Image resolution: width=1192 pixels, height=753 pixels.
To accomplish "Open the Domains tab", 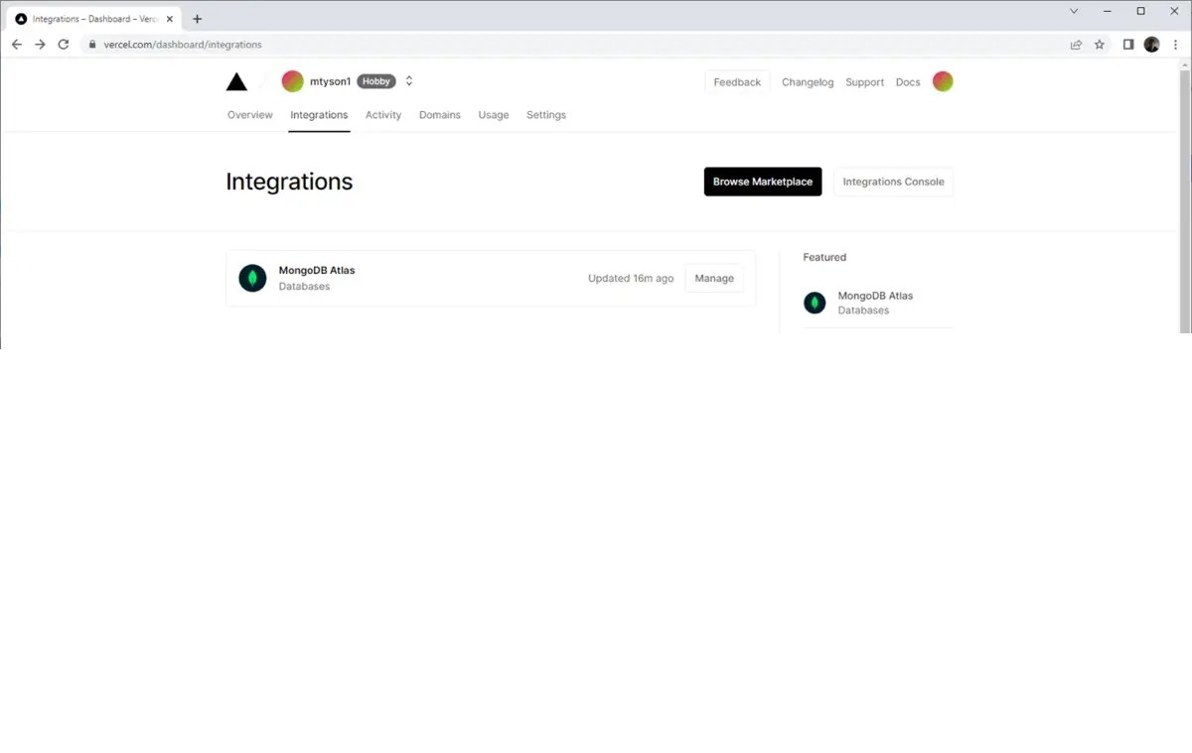I will (x=439, y=115).
